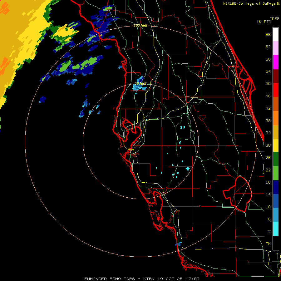Click the "2" legend value
The width and height of the screenshot is (281, 281).
click(x=269, y=231)
